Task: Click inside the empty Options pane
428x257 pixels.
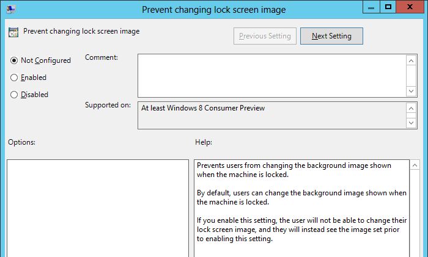Action: [x=98, y=208]
